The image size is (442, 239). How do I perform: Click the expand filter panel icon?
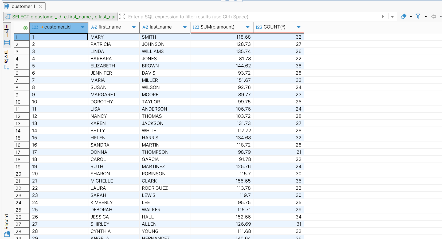click(122, 17)
